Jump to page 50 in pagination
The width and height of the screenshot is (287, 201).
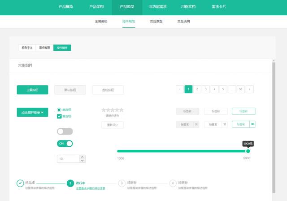tap(240, 89)
